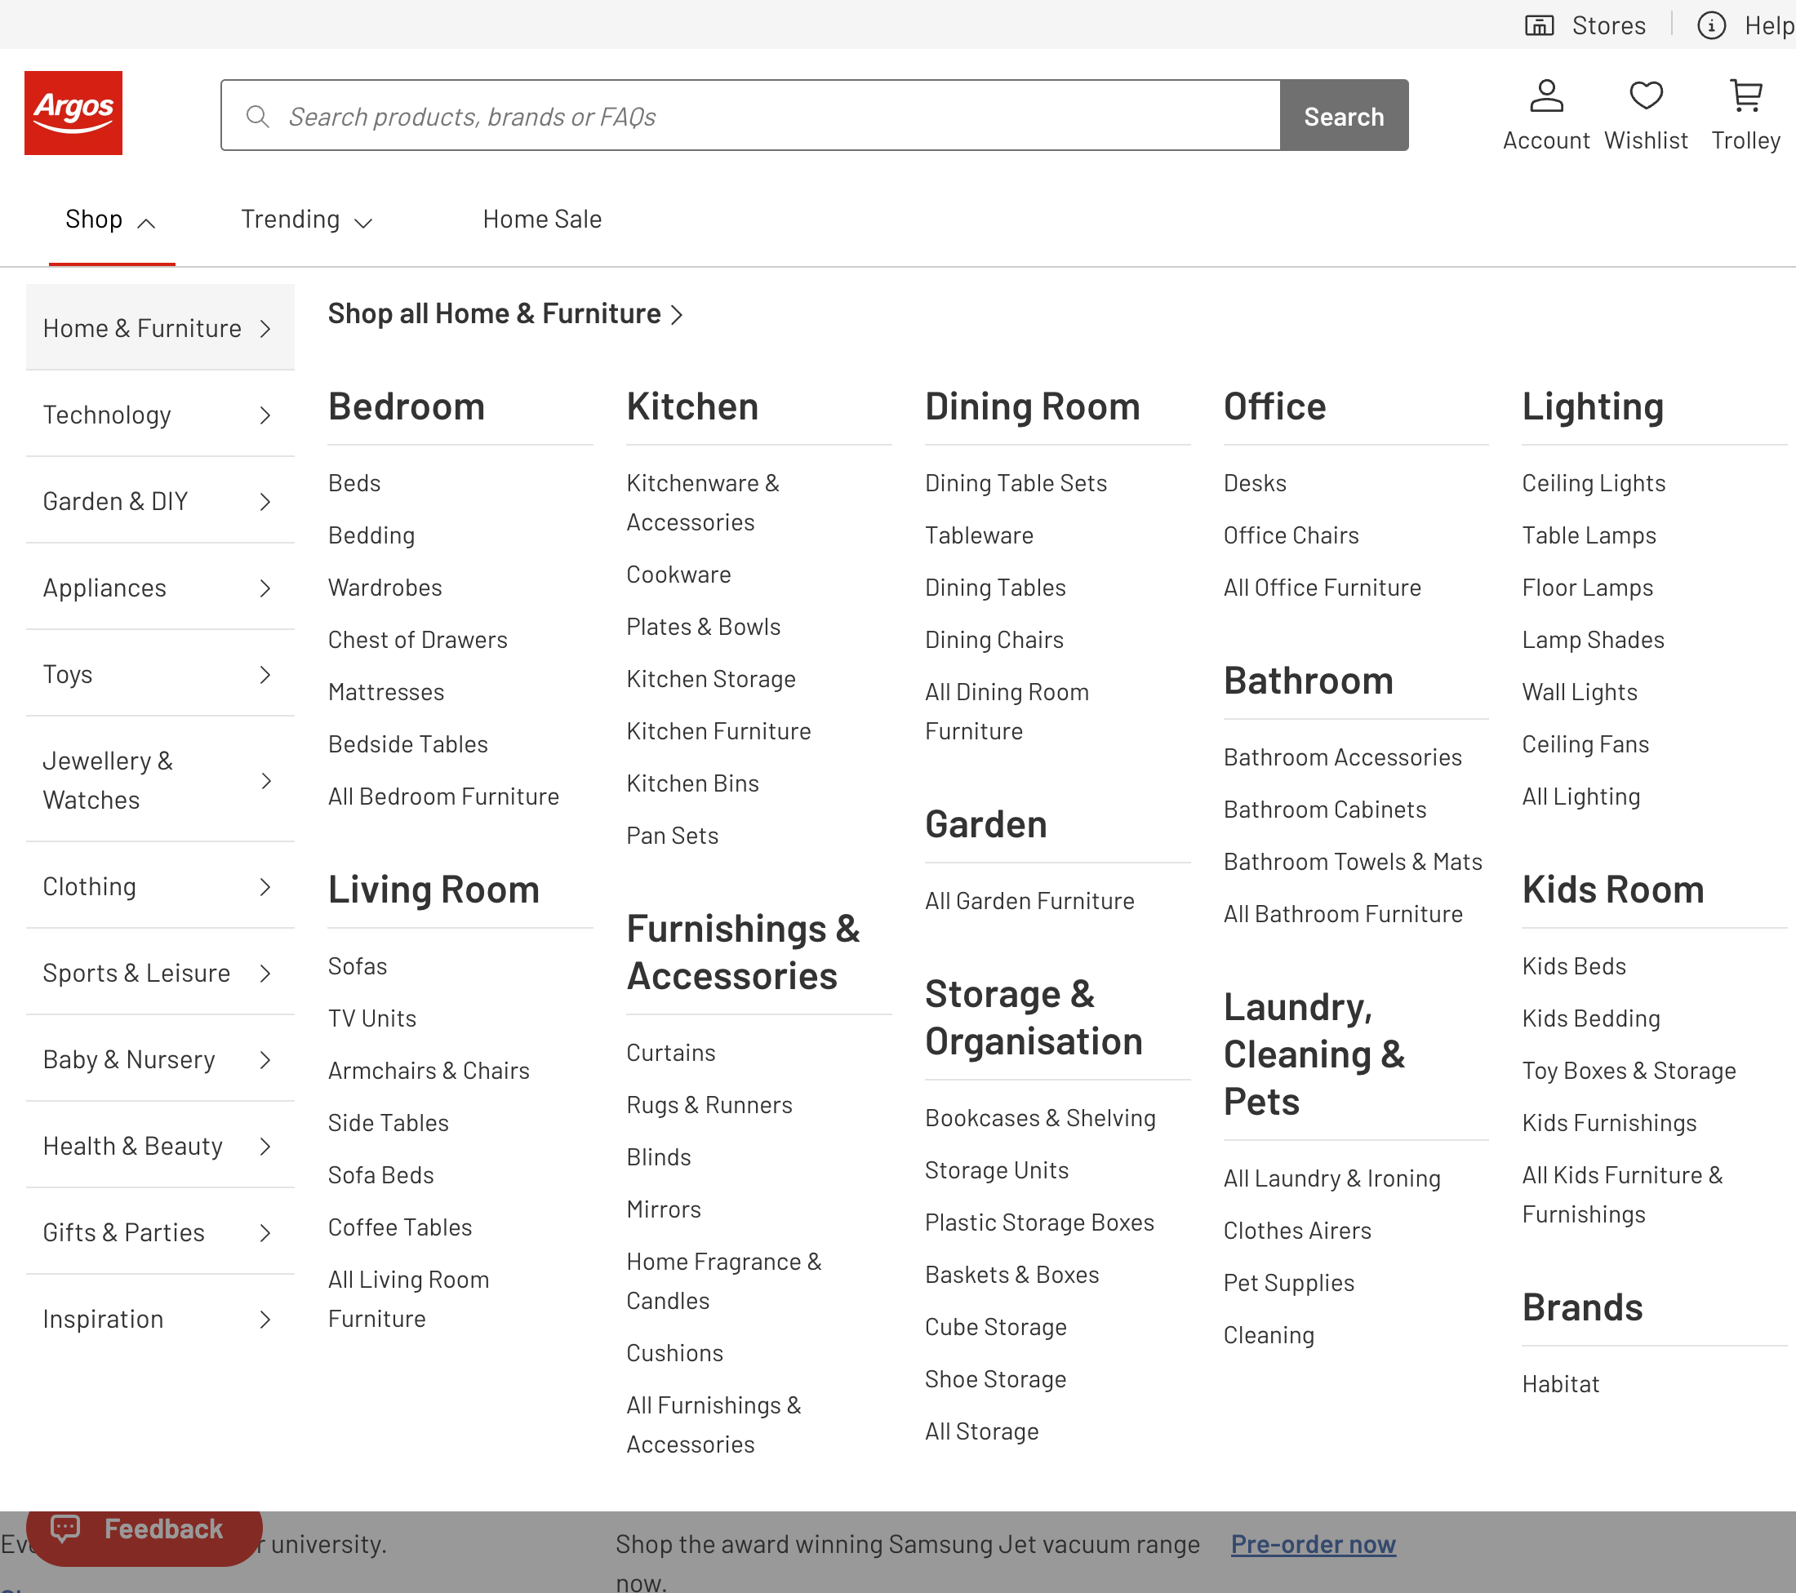Screen dimensions: 1796x1593
Task: Click the search magnifier icon
Action: click(x=257, y=115)
